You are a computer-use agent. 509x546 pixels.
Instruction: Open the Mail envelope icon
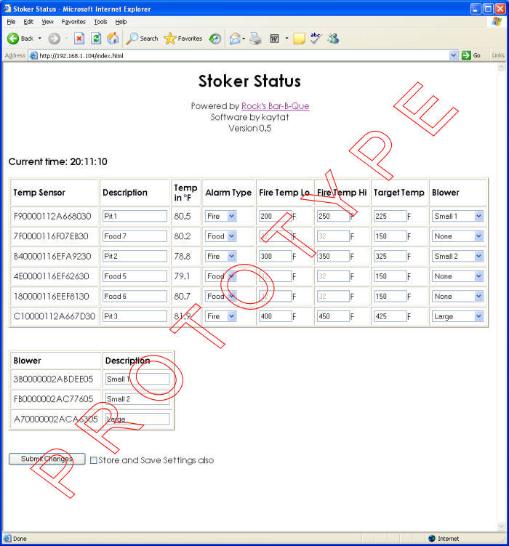(x=235, y=39)
